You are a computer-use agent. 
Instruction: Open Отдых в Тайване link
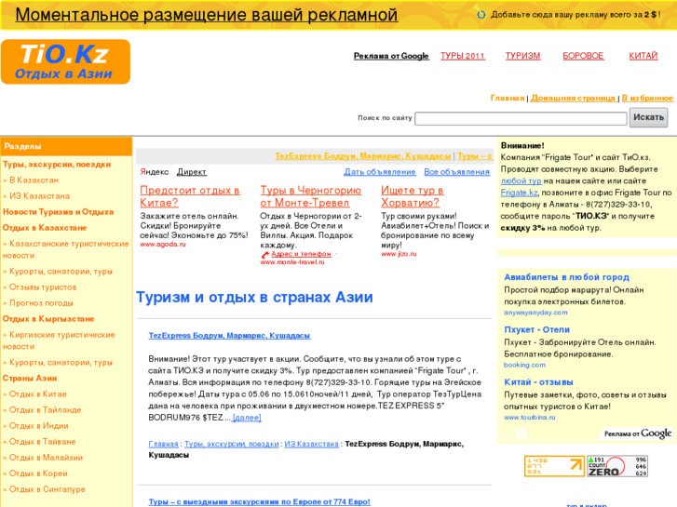click(42, 442)
